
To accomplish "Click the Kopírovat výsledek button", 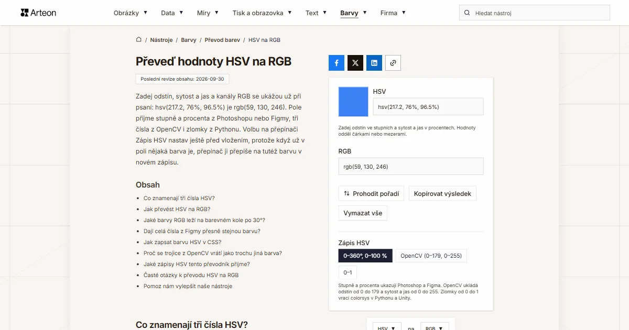I will 442,193.
